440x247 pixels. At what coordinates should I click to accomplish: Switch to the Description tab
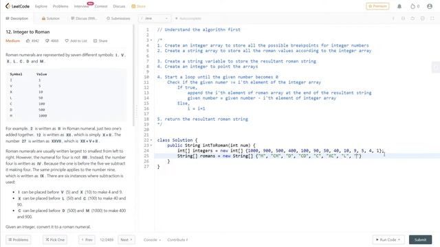click(16, 19)
